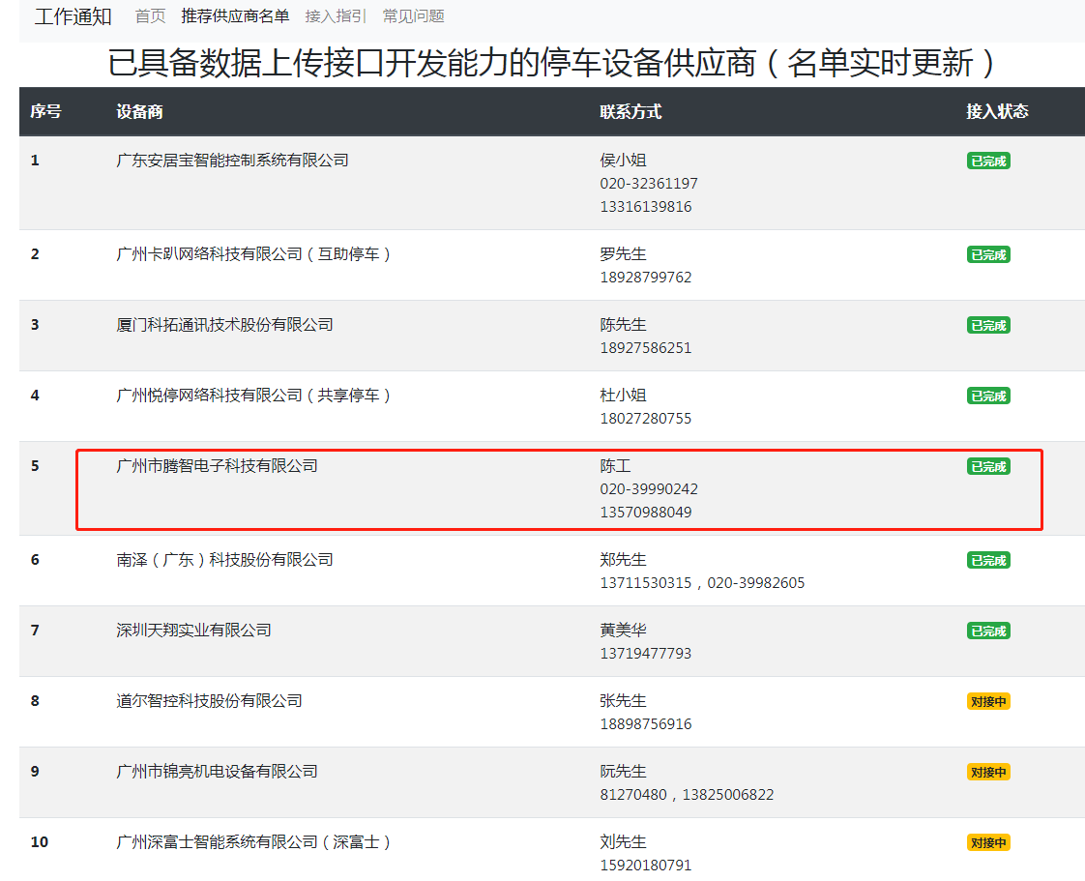Click the page heading about 停车设备供应商
1085x881 pixels.
[551, 64]
